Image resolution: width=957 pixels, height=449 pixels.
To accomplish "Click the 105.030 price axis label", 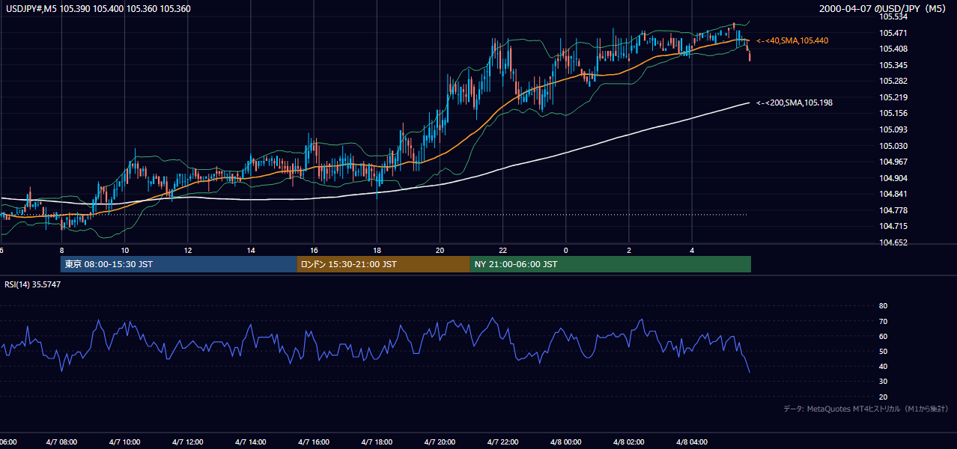I will [x=893, y=146].
